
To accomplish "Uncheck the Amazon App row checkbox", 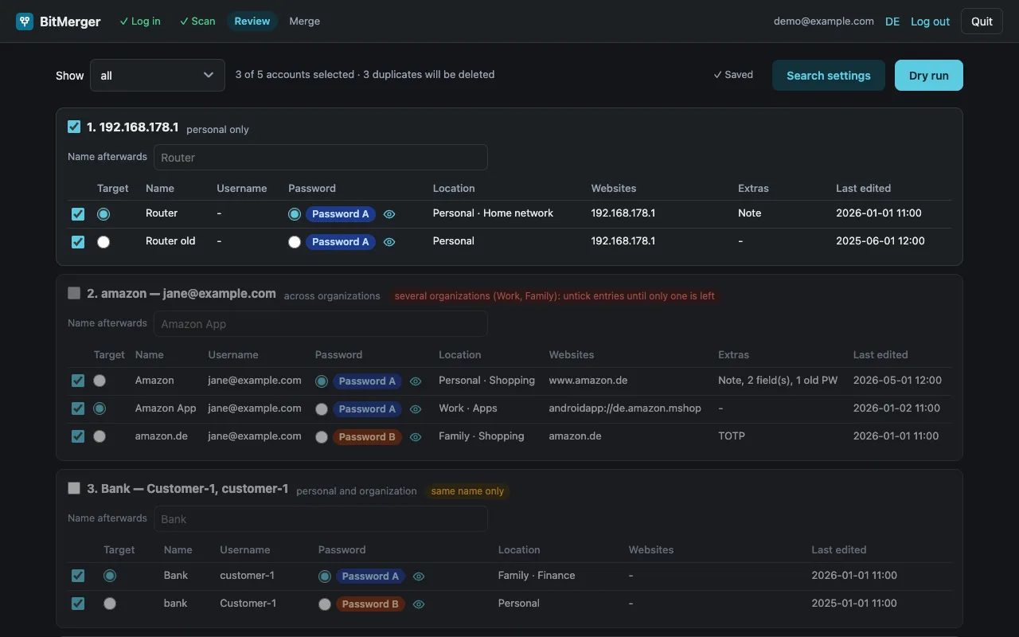I will (x=78, y=408).
